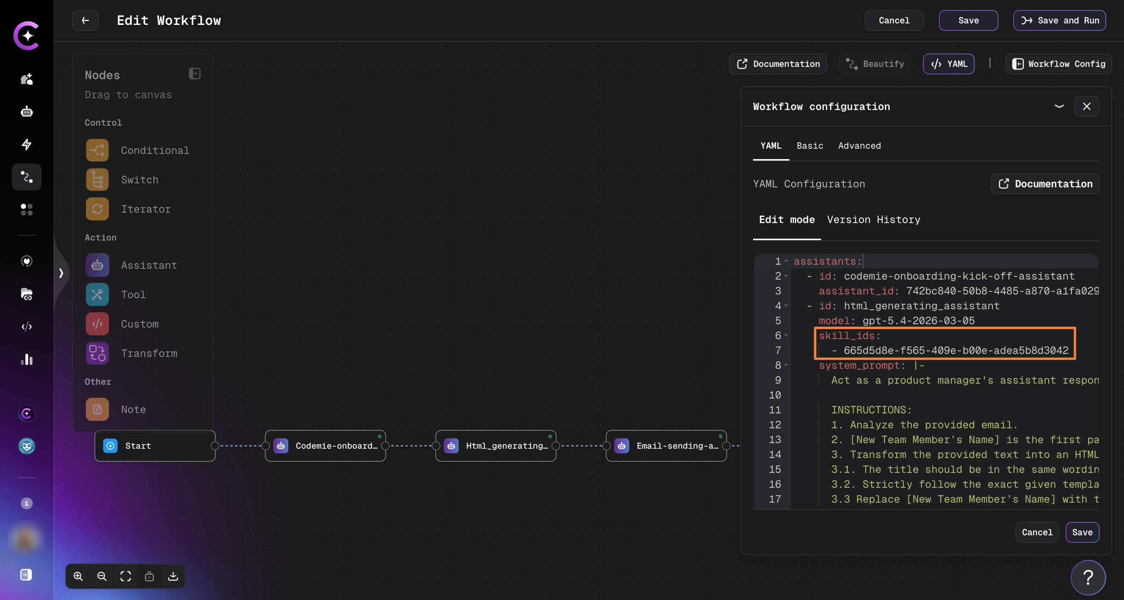The height and width of the screenshot is (600, 1124).
Task: Select the Email-sending node on the canvas
Action: [666, 445]
